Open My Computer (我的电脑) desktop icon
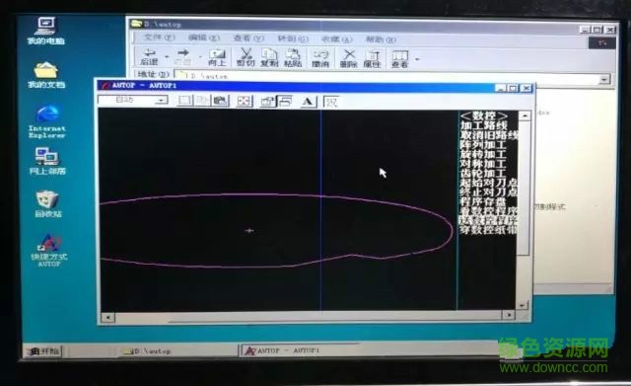631x386 pixels. point(45,31)
